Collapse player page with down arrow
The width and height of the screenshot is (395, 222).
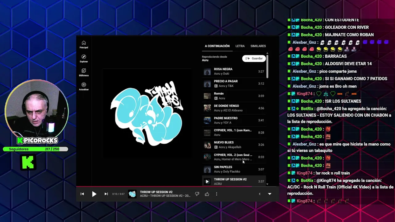269,194
